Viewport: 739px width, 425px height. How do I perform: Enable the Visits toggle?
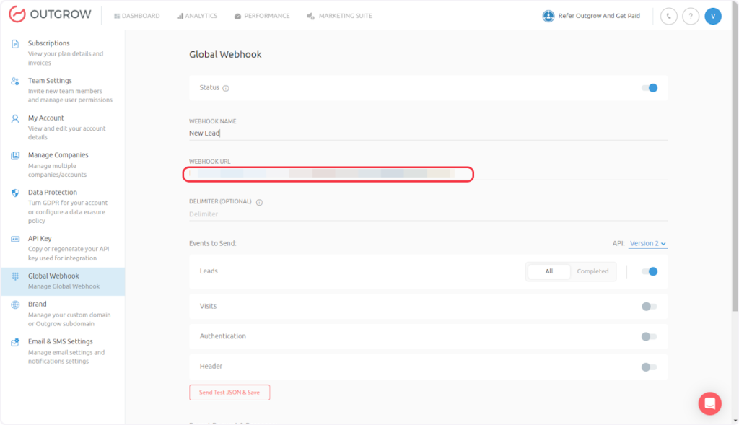(x=650, y=306)
